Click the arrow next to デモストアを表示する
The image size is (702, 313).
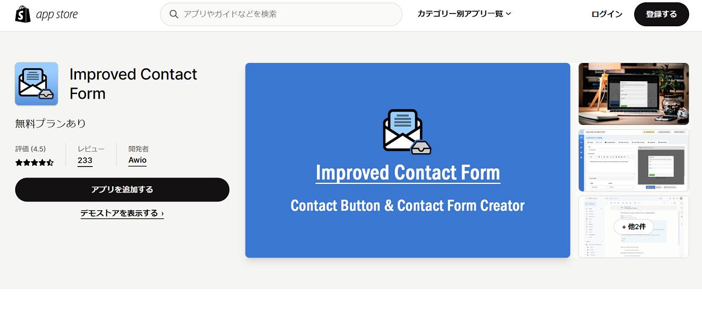click(162, 214)
